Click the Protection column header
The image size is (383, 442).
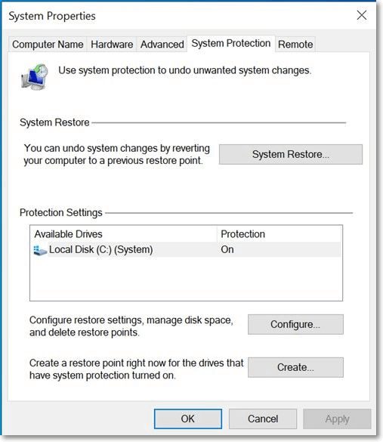[x=279, y=234]
